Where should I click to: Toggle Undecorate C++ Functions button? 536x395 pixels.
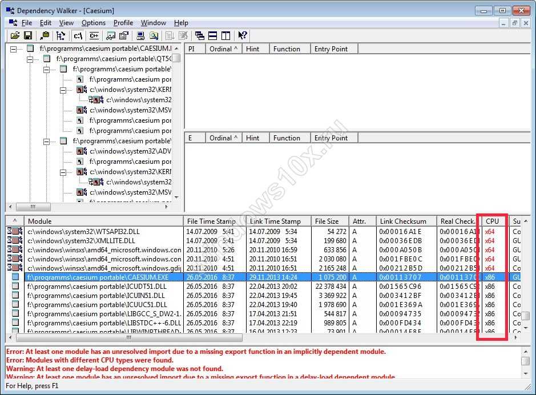(94, 36)
